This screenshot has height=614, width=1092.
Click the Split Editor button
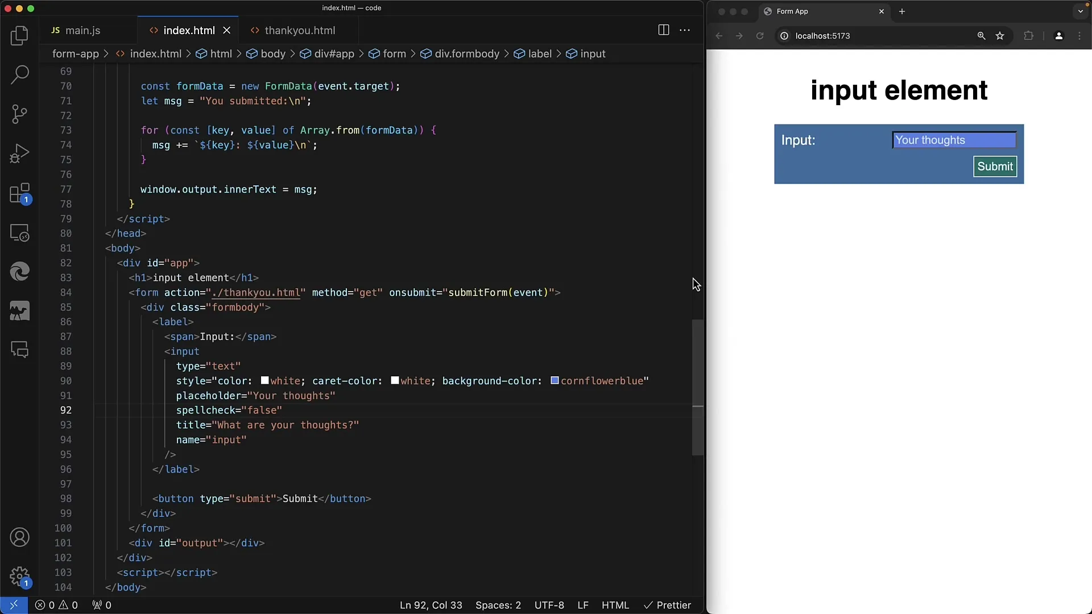(663, 30)
